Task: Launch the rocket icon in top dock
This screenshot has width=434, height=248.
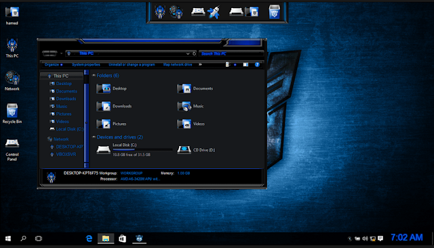Action: tap(214, 12)
